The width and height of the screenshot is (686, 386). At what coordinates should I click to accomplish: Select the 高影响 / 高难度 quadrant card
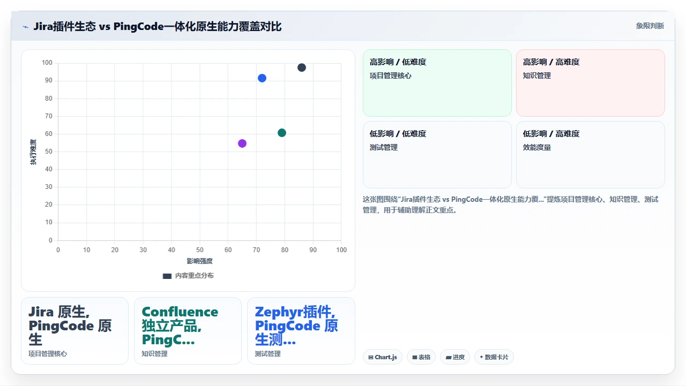[591, 83]
